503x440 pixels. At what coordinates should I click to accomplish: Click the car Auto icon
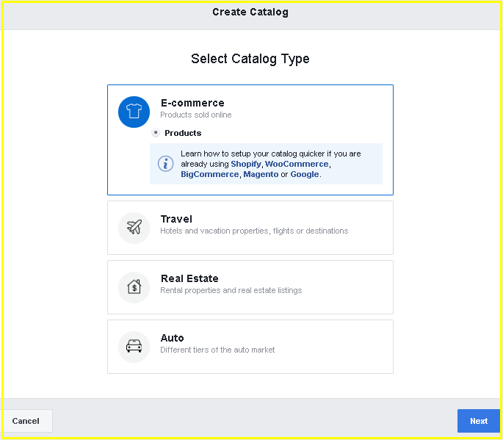pos(134,347)
